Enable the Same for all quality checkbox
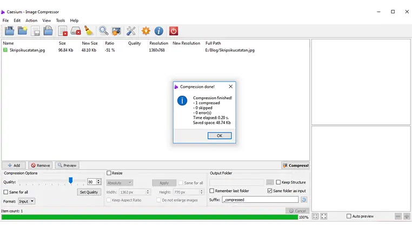This screenshot has height=228, width=412. pyautogui.click(x=6, y=192)
